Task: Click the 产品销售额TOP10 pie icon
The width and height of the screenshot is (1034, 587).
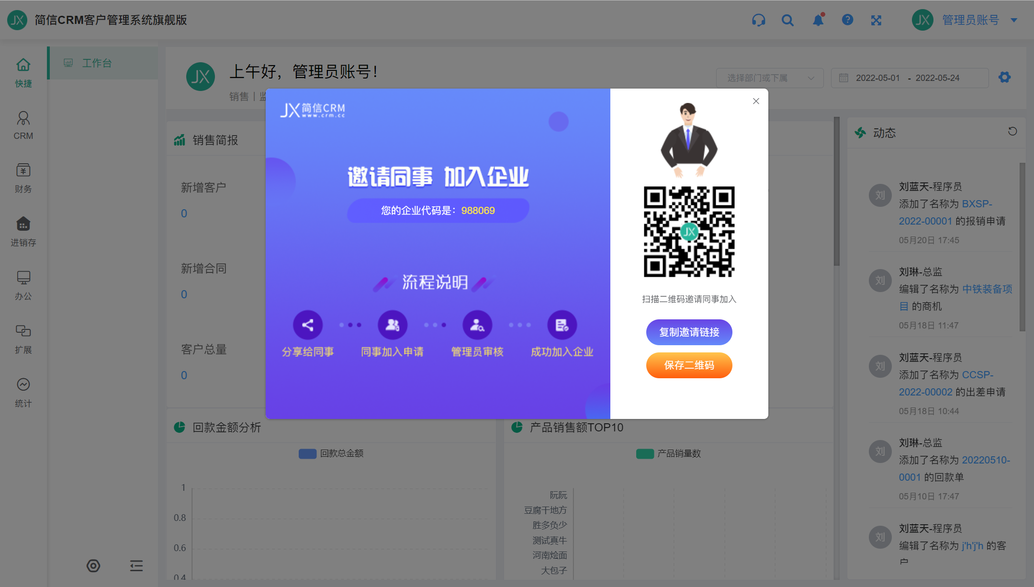Action: point(517,427)
